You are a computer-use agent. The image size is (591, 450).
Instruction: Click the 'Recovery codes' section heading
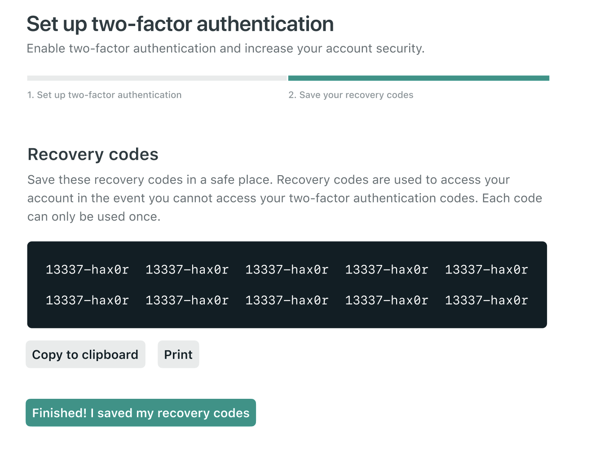(93, 154)
